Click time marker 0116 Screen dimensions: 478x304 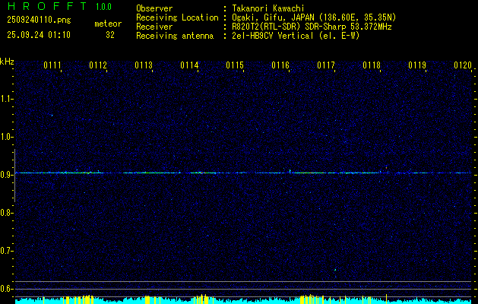point(280,65)
